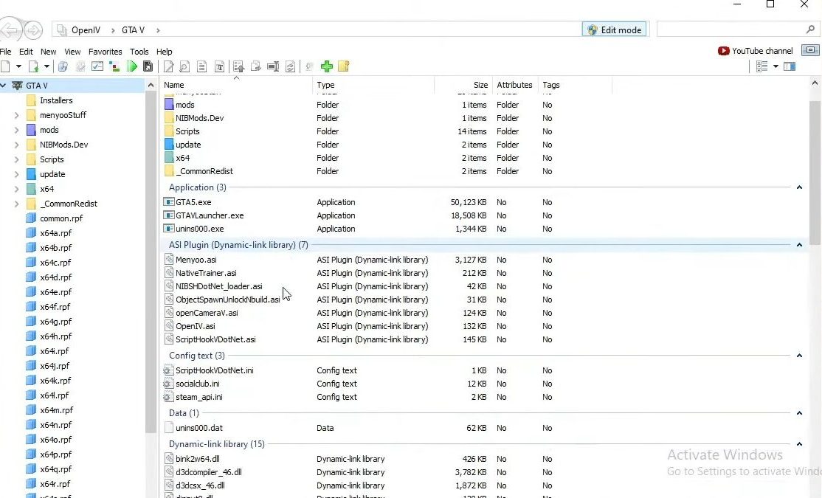Open the green-arrow file icon's dropdown arrow
Screen dimensions: 822x498
46,66
